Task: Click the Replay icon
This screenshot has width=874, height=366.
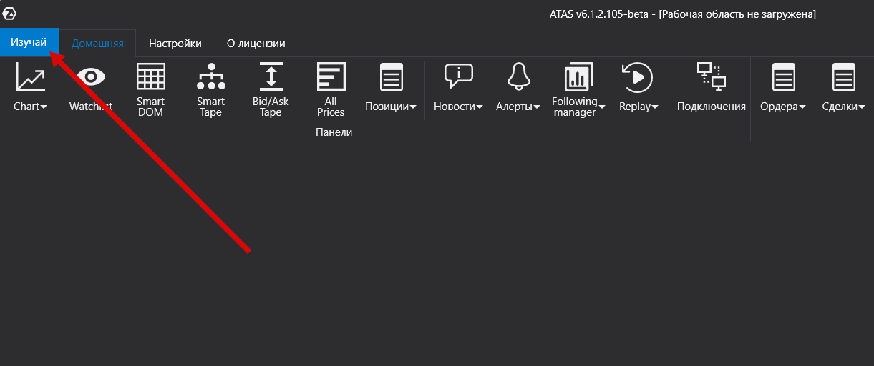Action: 637,76
